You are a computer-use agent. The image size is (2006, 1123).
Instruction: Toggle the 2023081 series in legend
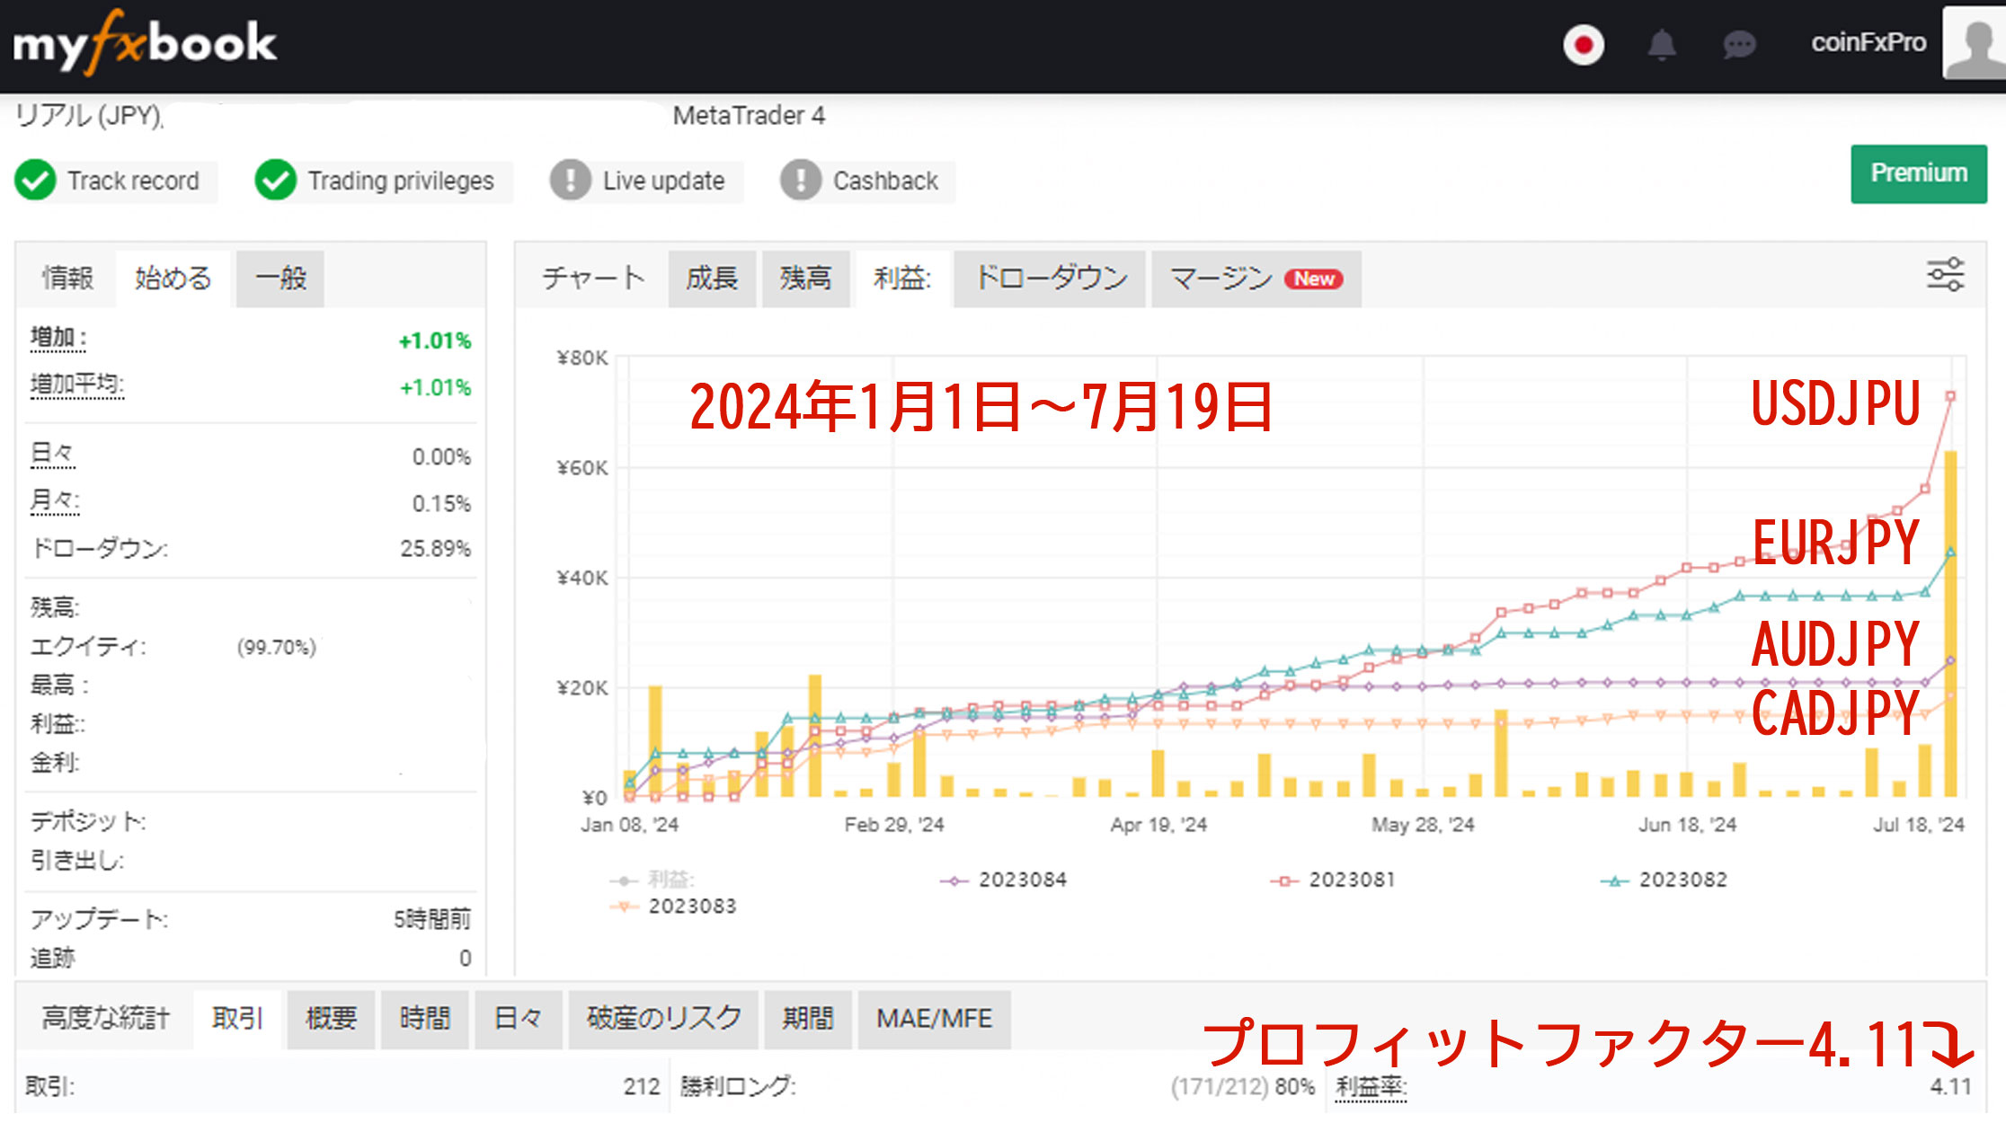tap(1351, 880)
